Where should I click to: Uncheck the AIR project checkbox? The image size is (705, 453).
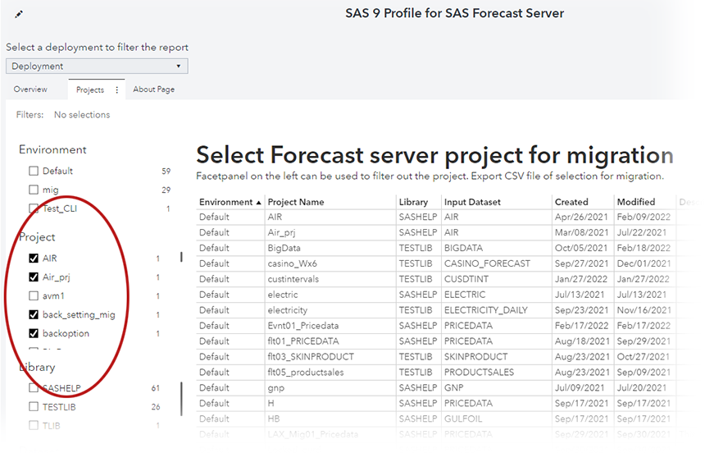[x=34, y=258]
